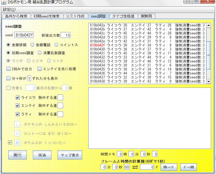The width and height of the screenshot is (216, 174).
Task: Select the red 810b042f result row
Action: click(x=147, y=45)
